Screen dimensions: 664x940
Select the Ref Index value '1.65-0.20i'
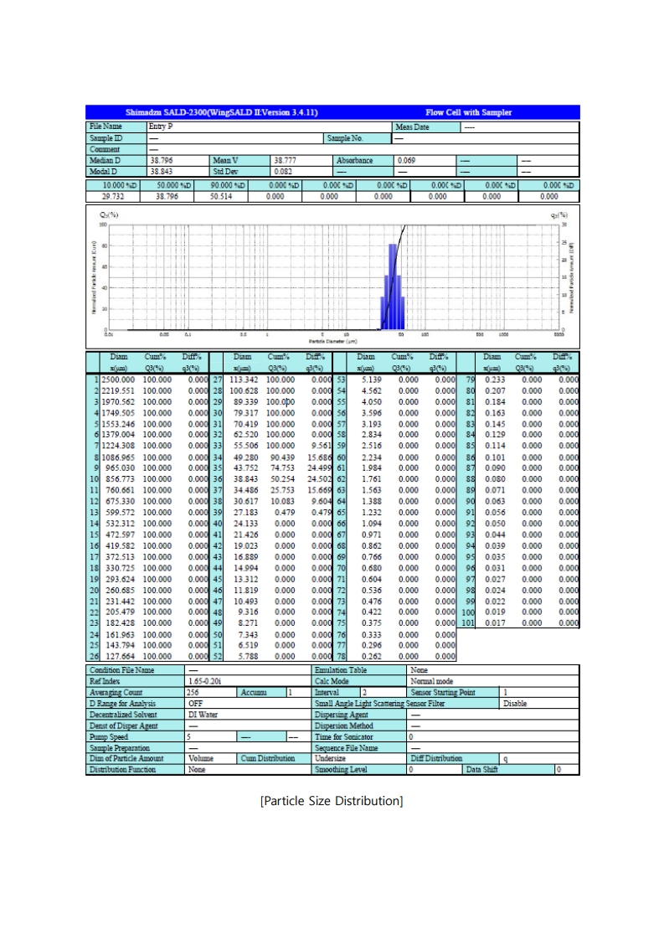(x=205, y=682)
